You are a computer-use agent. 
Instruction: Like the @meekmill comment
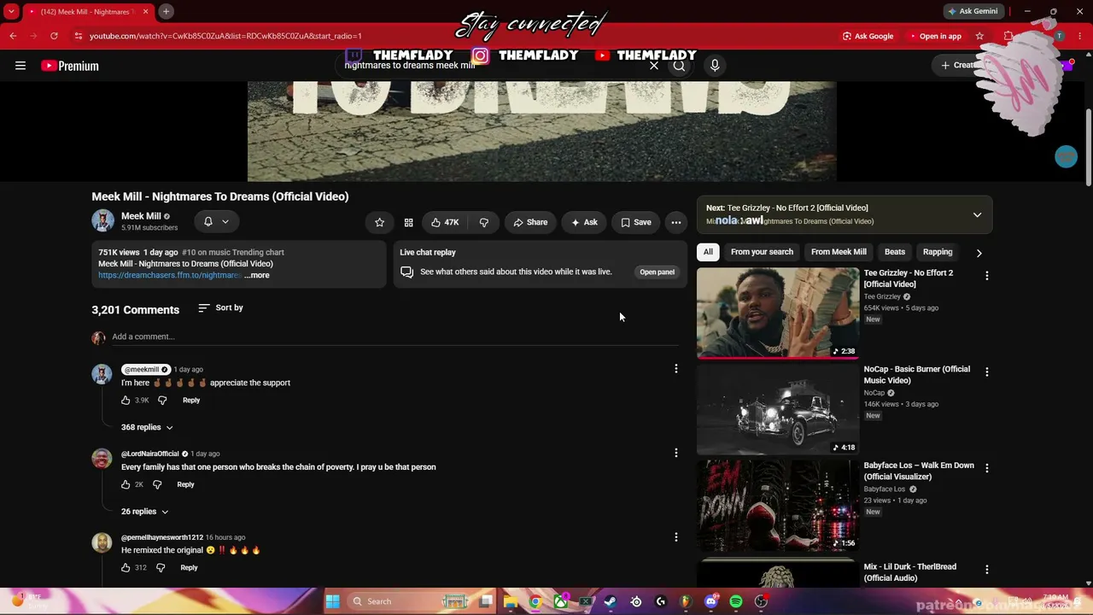[x=126, y=400]
